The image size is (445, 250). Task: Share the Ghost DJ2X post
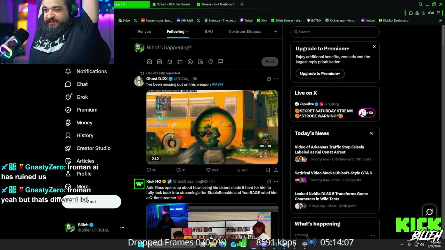click(x=276, y=170)
